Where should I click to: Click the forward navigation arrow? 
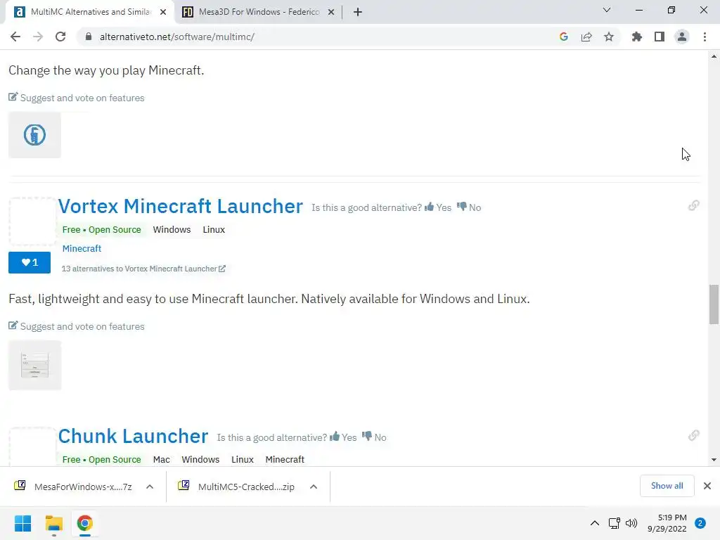click(x=38, y=37)
